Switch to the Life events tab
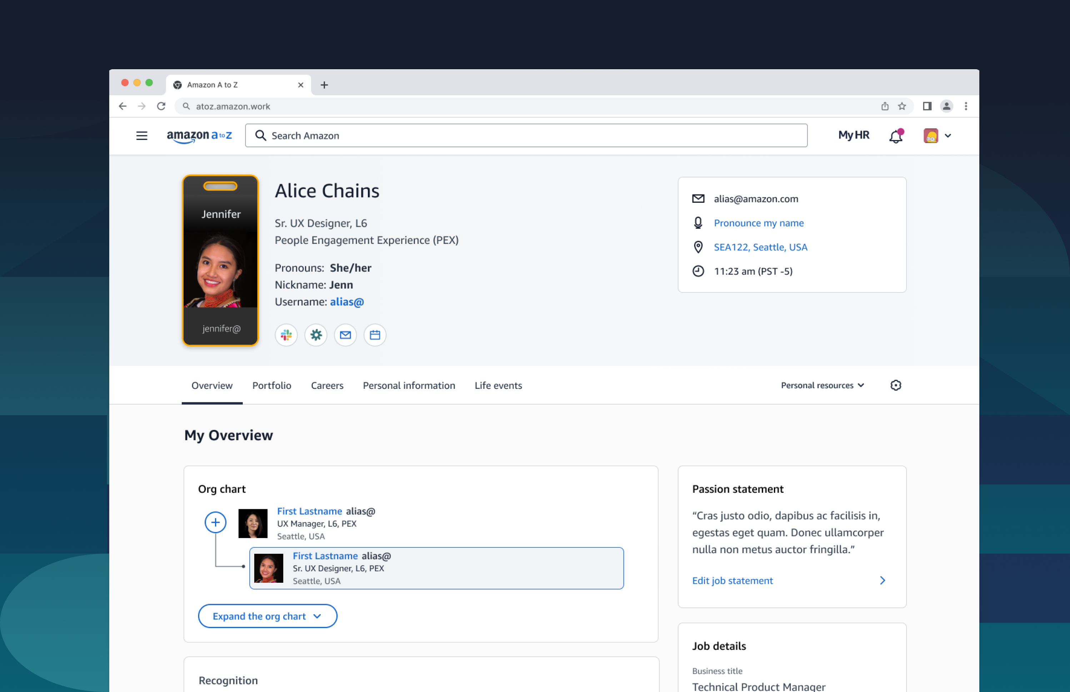Viewport: 1070px width, 692px height. tap(498, 386)
